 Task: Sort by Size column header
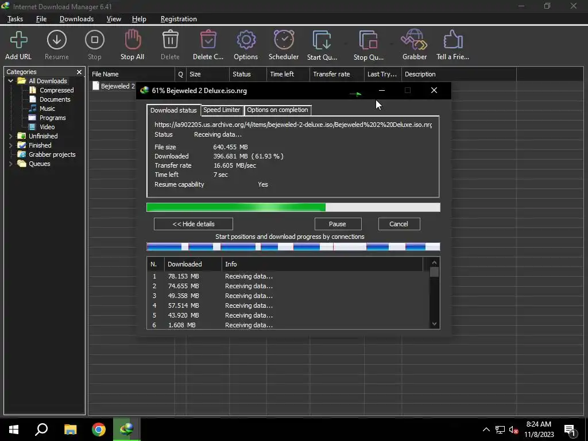(208, 74)
